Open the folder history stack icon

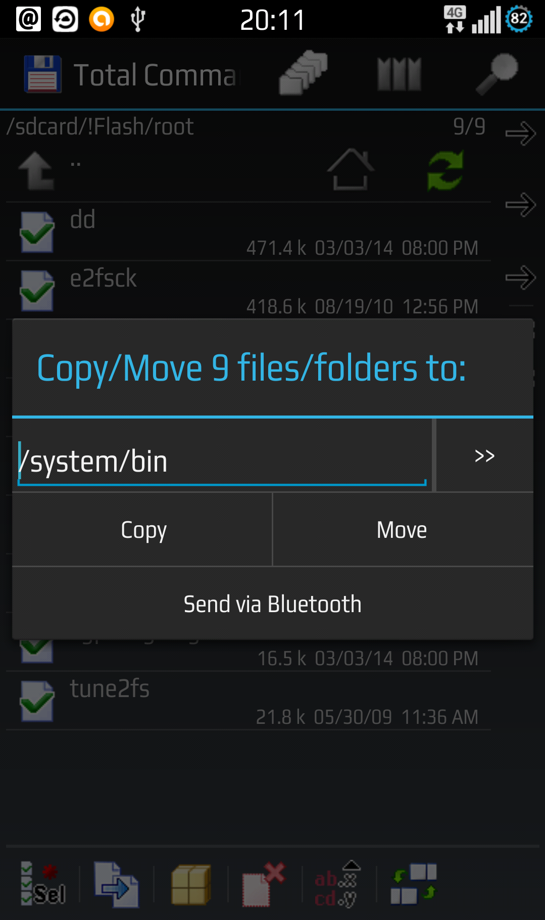point(304,74)
